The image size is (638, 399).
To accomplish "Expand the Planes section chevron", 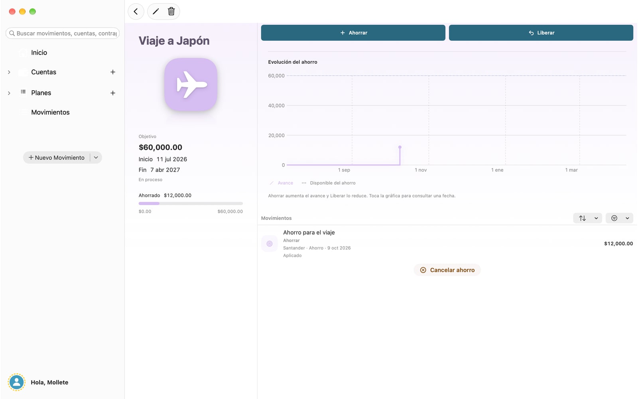I will click(9, 93).
